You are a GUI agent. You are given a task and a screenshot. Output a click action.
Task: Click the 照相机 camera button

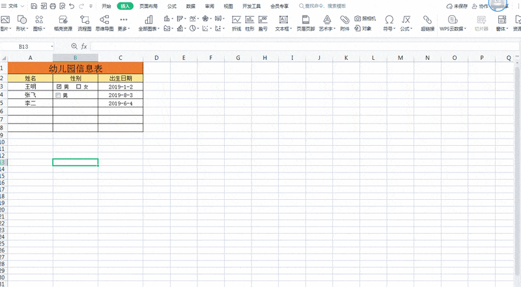[365, 19]
